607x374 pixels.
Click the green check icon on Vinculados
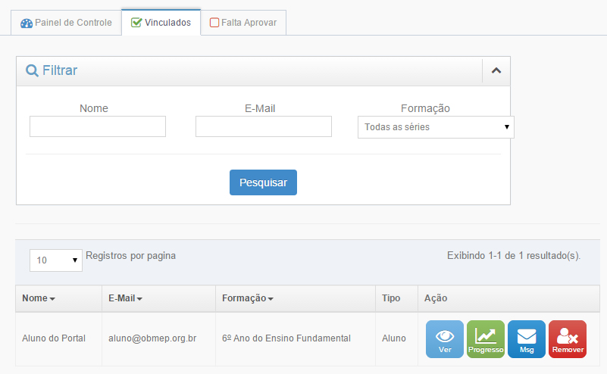(136, 23)
